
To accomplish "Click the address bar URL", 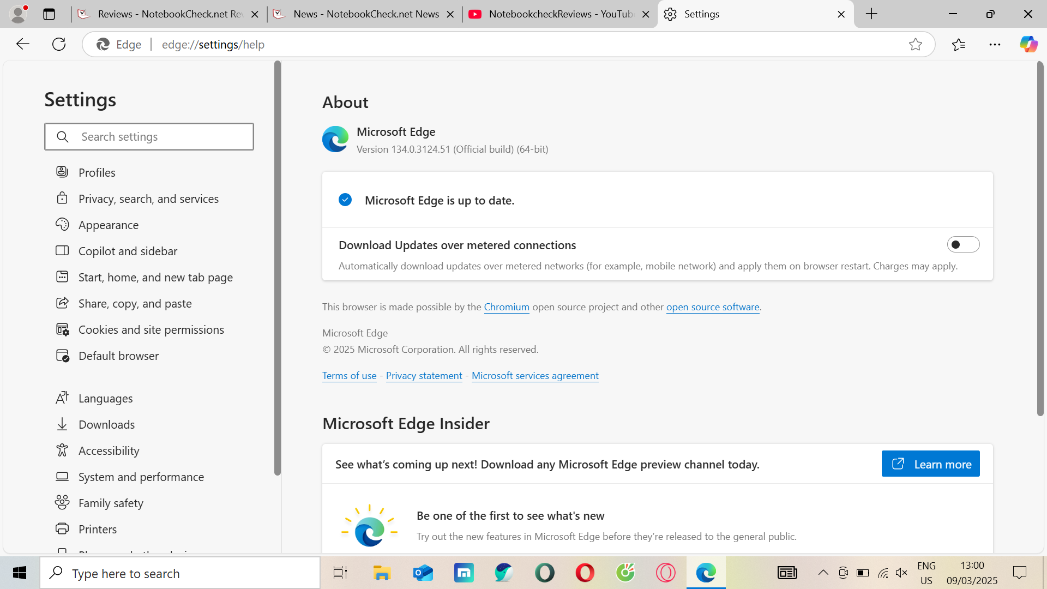I will [x=213, y=45].
